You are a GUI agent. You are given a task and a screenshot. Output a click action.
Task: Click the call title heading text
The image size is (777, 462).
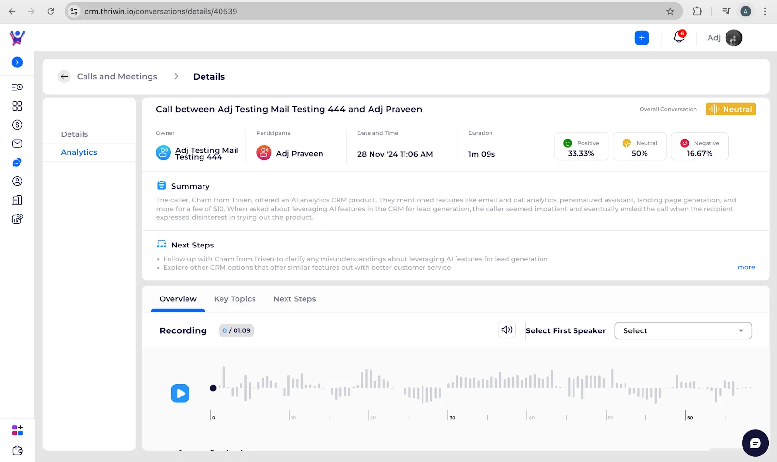(x=289, y=109)
